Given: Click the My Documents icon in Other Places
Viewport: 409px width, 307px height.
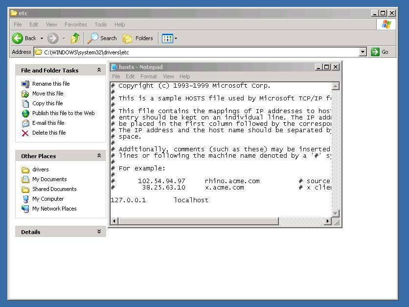Looking at the screenshot, I should (x=25, y=179).
